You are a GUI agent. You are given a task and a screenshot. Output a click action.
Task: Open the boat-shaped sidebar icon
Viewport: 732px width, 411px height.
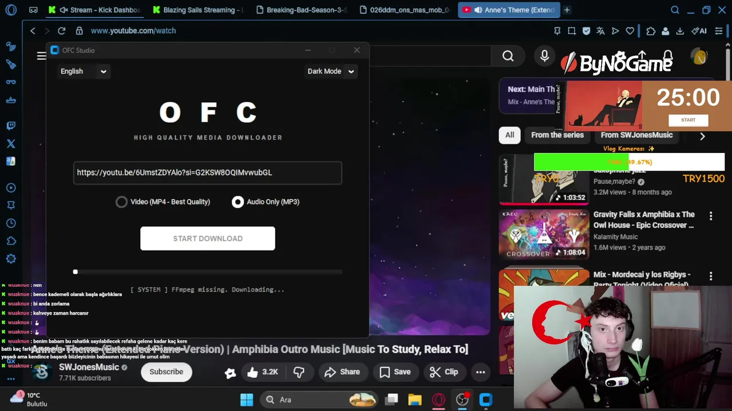(x=11, y=100)
